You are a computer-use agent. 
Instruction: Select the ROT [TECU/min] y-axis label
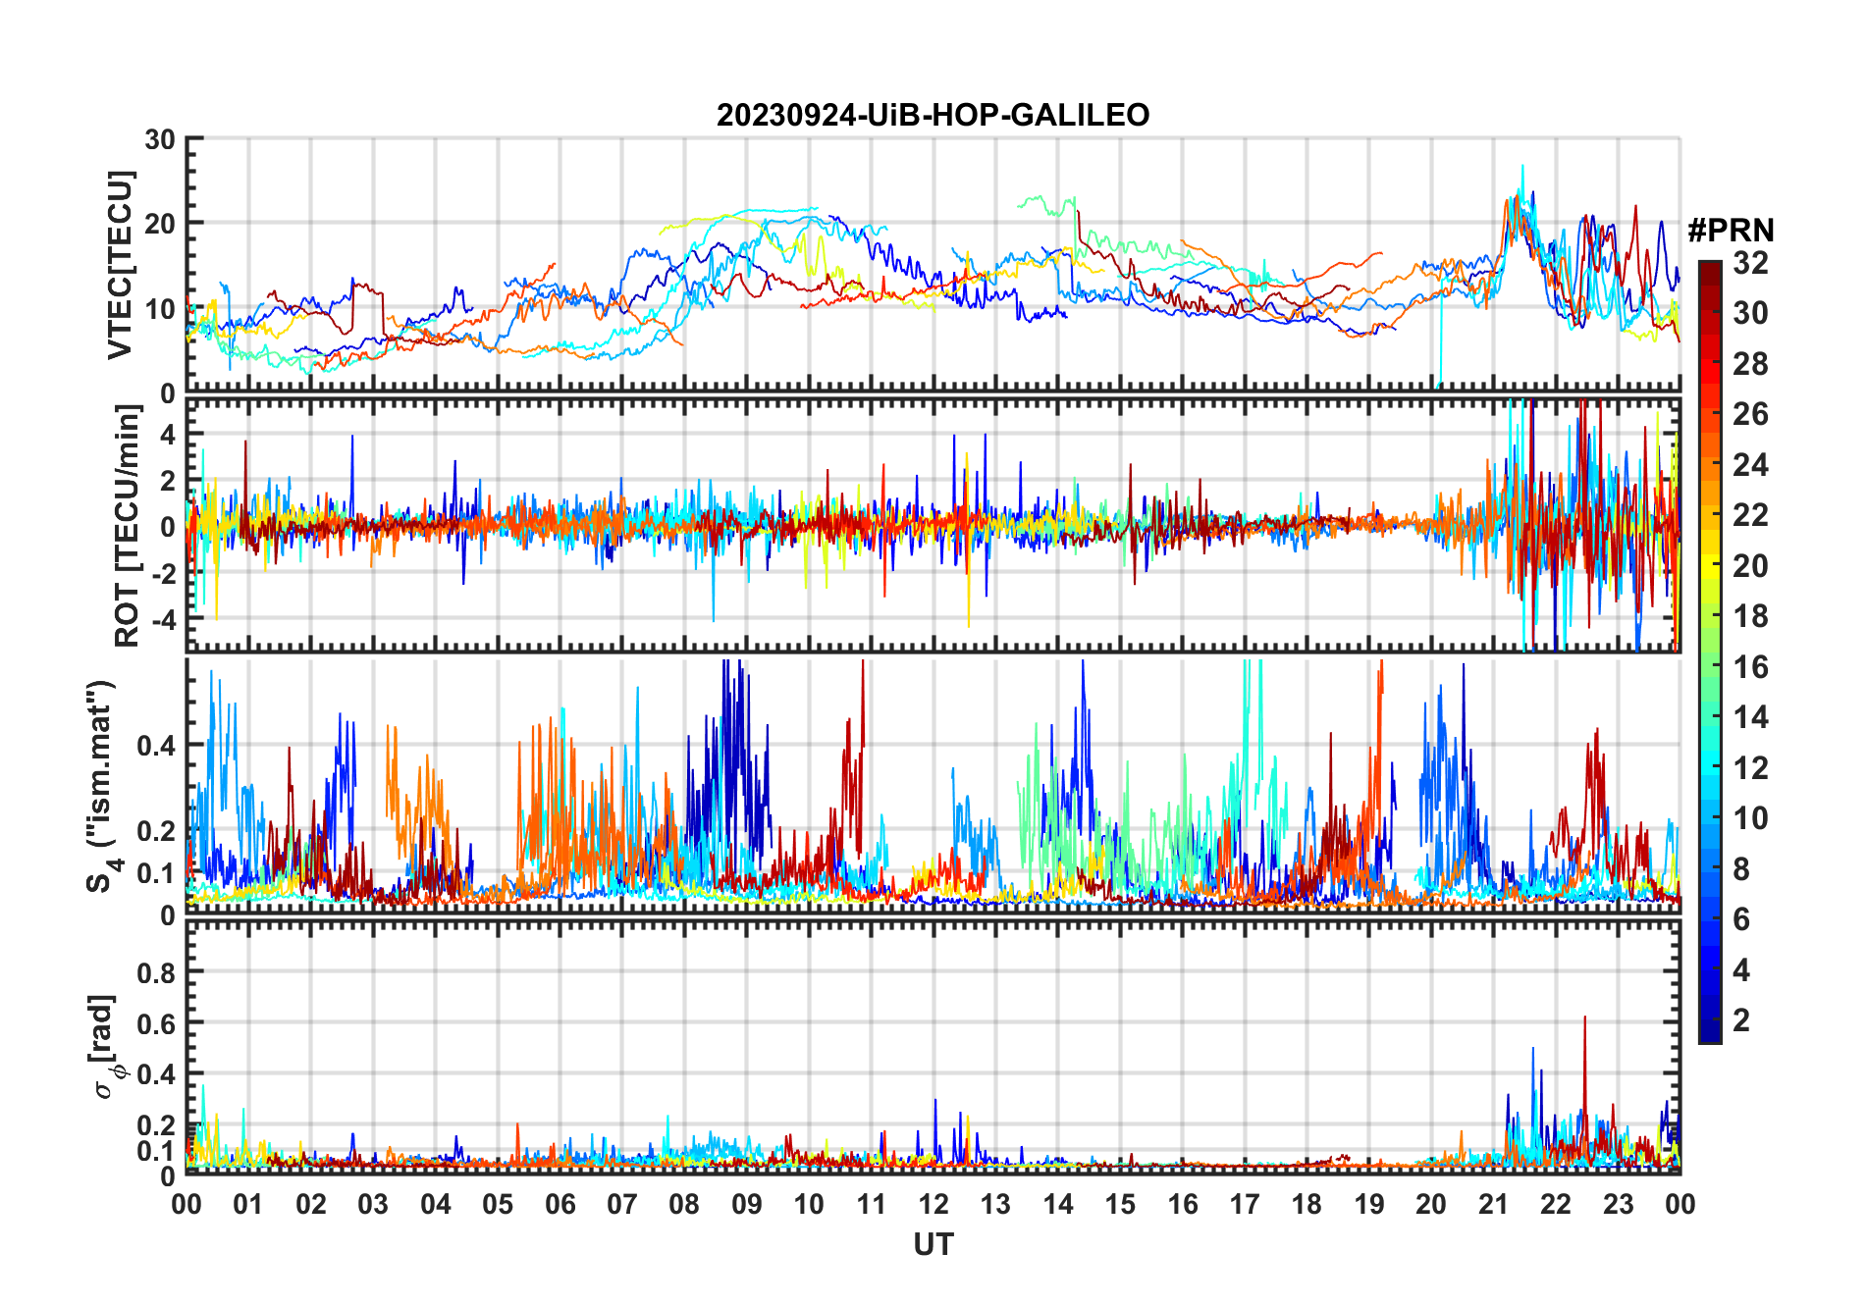(x=127, y=526)
